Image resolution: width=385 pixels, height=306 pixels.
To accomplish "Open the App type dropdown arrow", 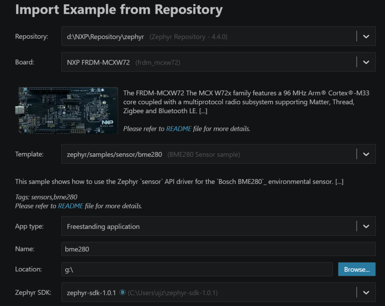I will tap(366, 227).
